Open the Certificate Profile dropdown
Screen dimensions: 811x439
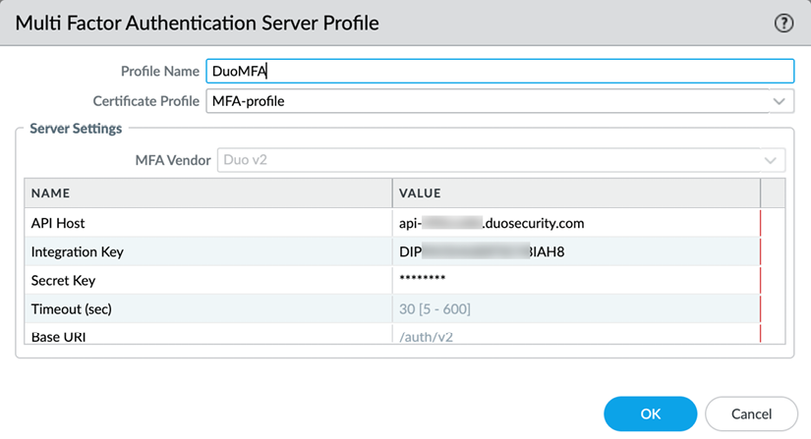pos(500,101)
